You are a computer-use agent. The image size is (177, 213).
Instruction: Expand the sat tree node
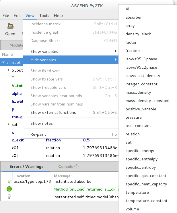click(9, 124)
